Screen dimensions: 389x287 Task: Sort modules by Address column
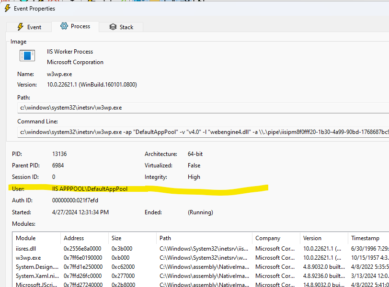tap(84, 238)
